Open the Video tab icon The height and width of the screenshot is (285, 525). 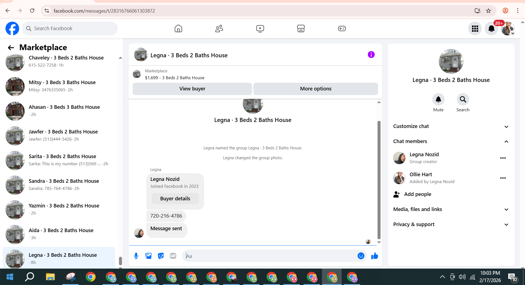[260, 29]
